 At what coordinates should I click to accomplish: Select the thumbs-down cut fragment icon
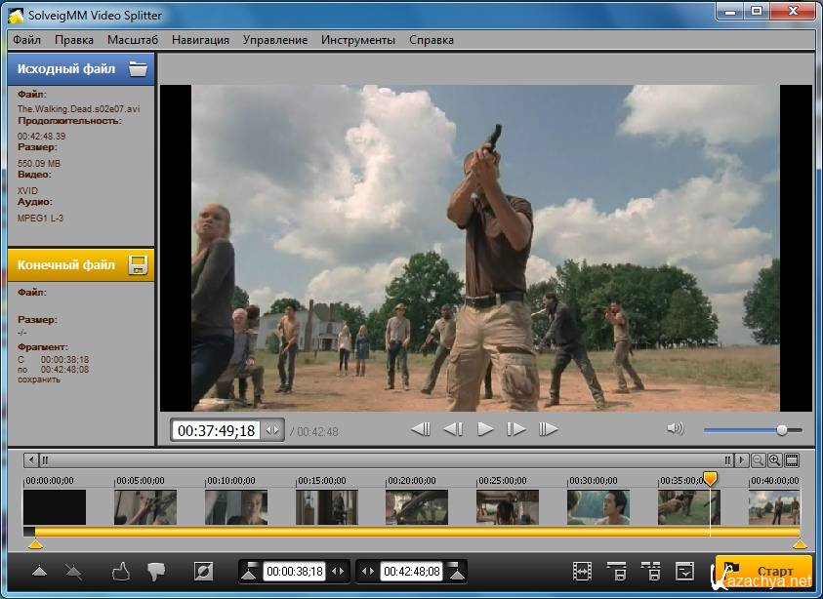coord(156,572)
